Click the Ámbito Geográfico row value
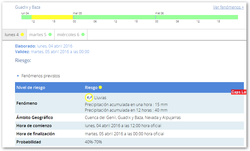The width and height of the screenshot is (250, 151). [133, 117]
